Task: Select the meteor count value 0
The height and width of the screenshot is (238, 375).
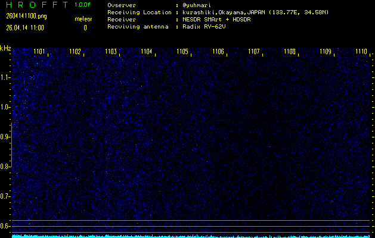Action: [85, 27]
